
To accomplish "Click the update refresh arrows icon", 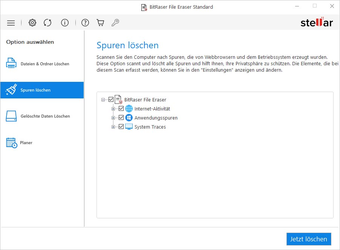I will point(47,23).
